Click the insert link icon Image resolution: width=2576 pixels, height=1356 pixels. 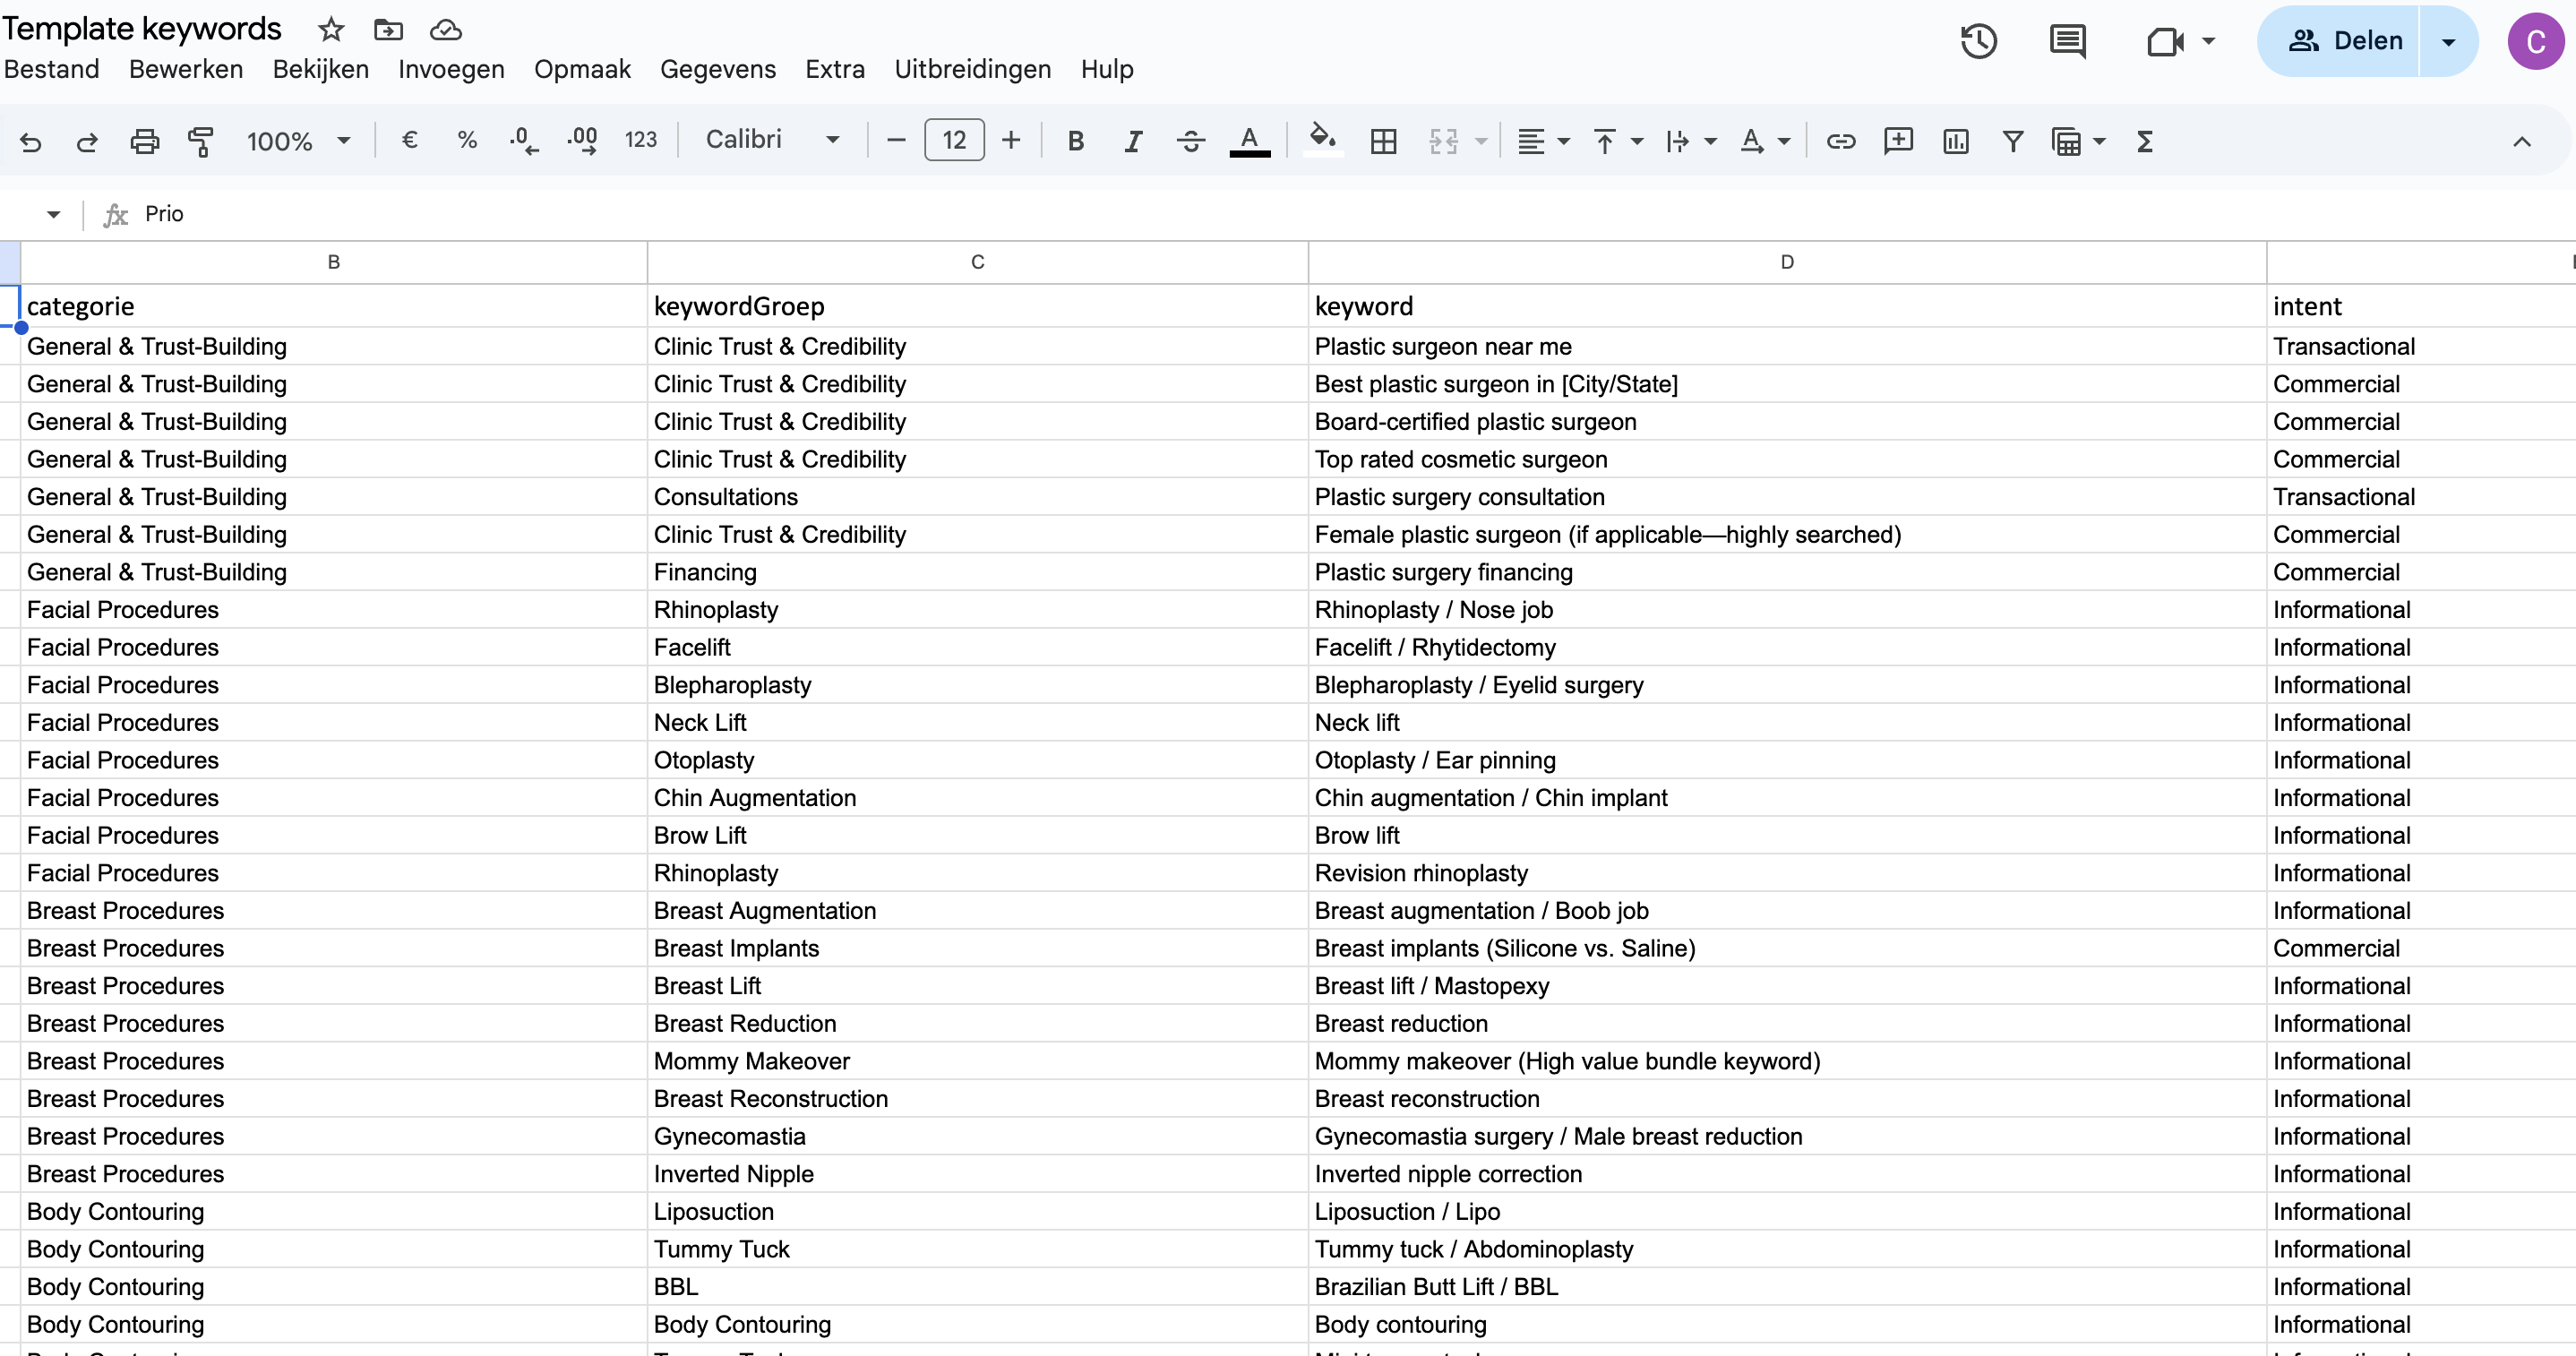tap(1840, 141)
